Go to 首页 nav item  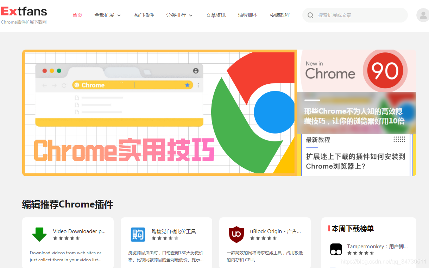pyautogui.click(x=77, y=15)
